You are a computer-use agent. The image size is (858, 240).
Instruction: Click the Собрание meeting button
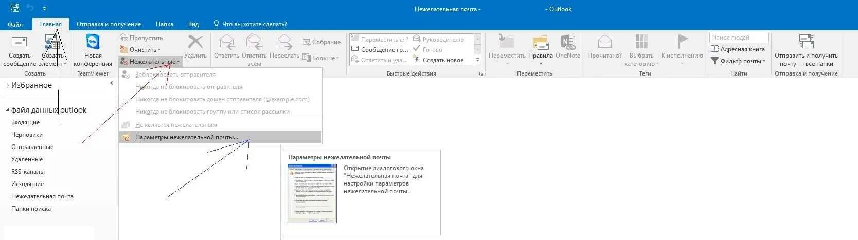click(321, 42)
